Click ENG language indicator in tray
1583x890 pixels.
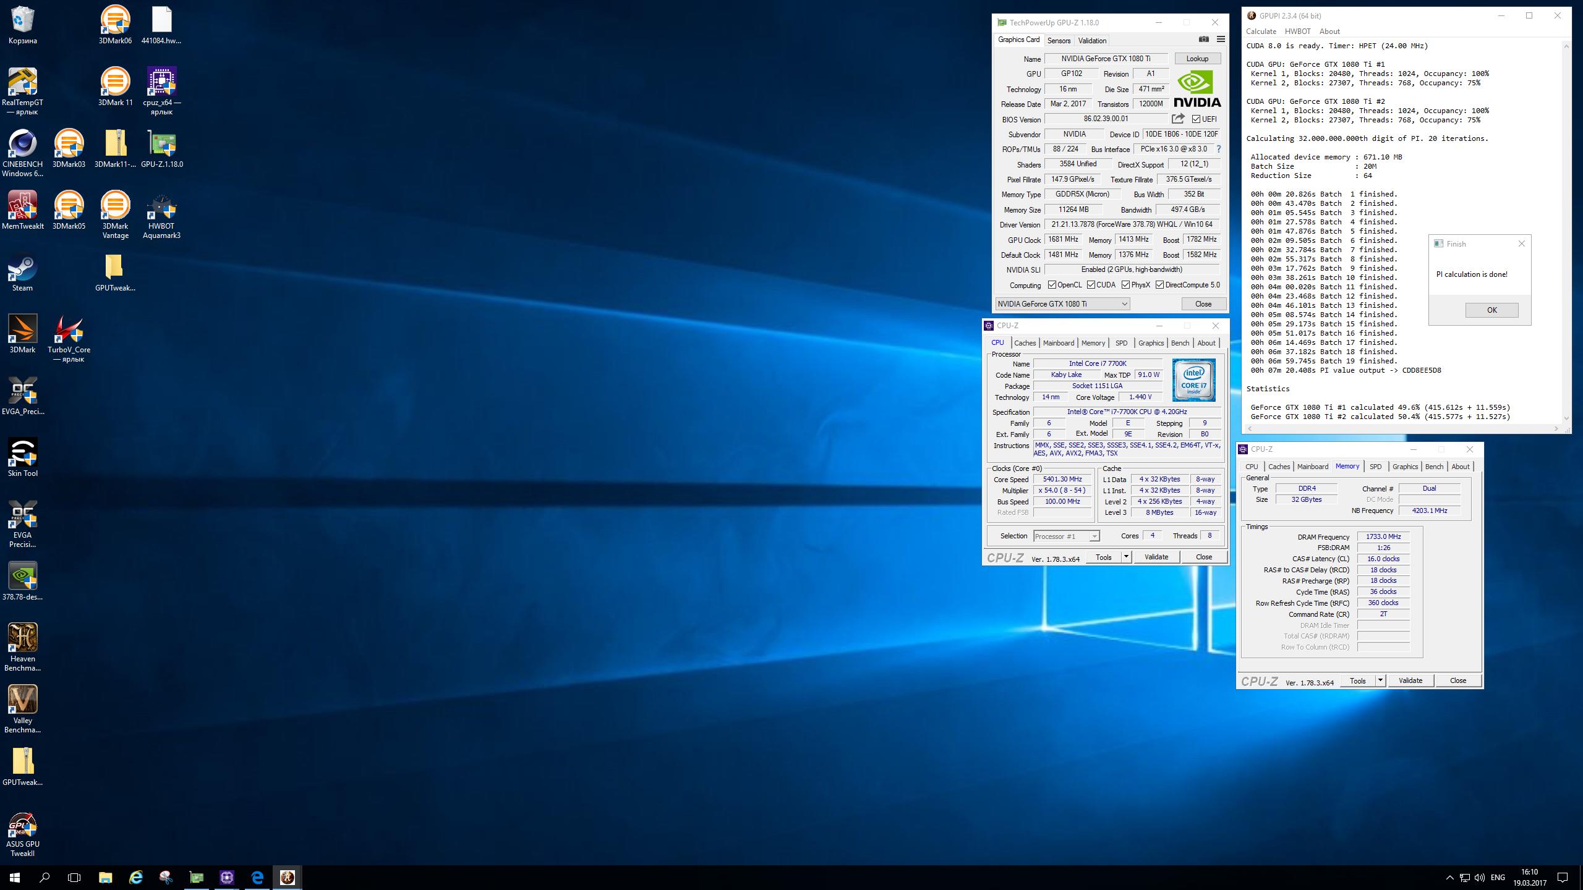(x=1498, y=877)
